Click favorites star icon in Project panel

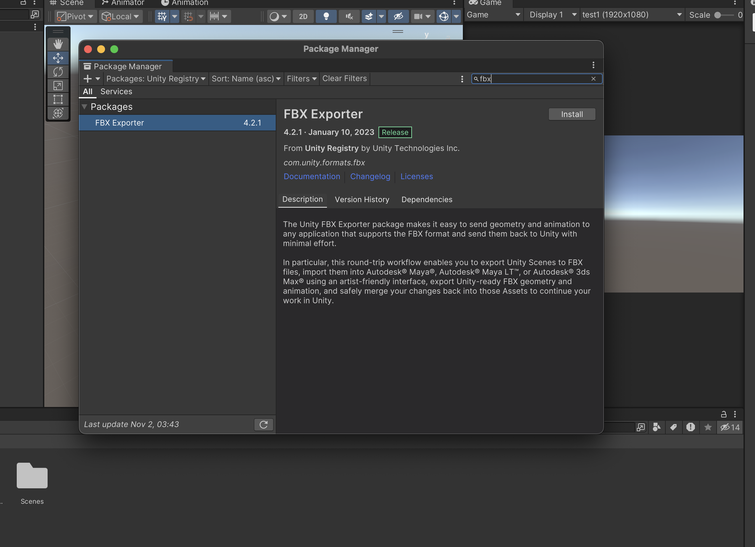point(708,427)
